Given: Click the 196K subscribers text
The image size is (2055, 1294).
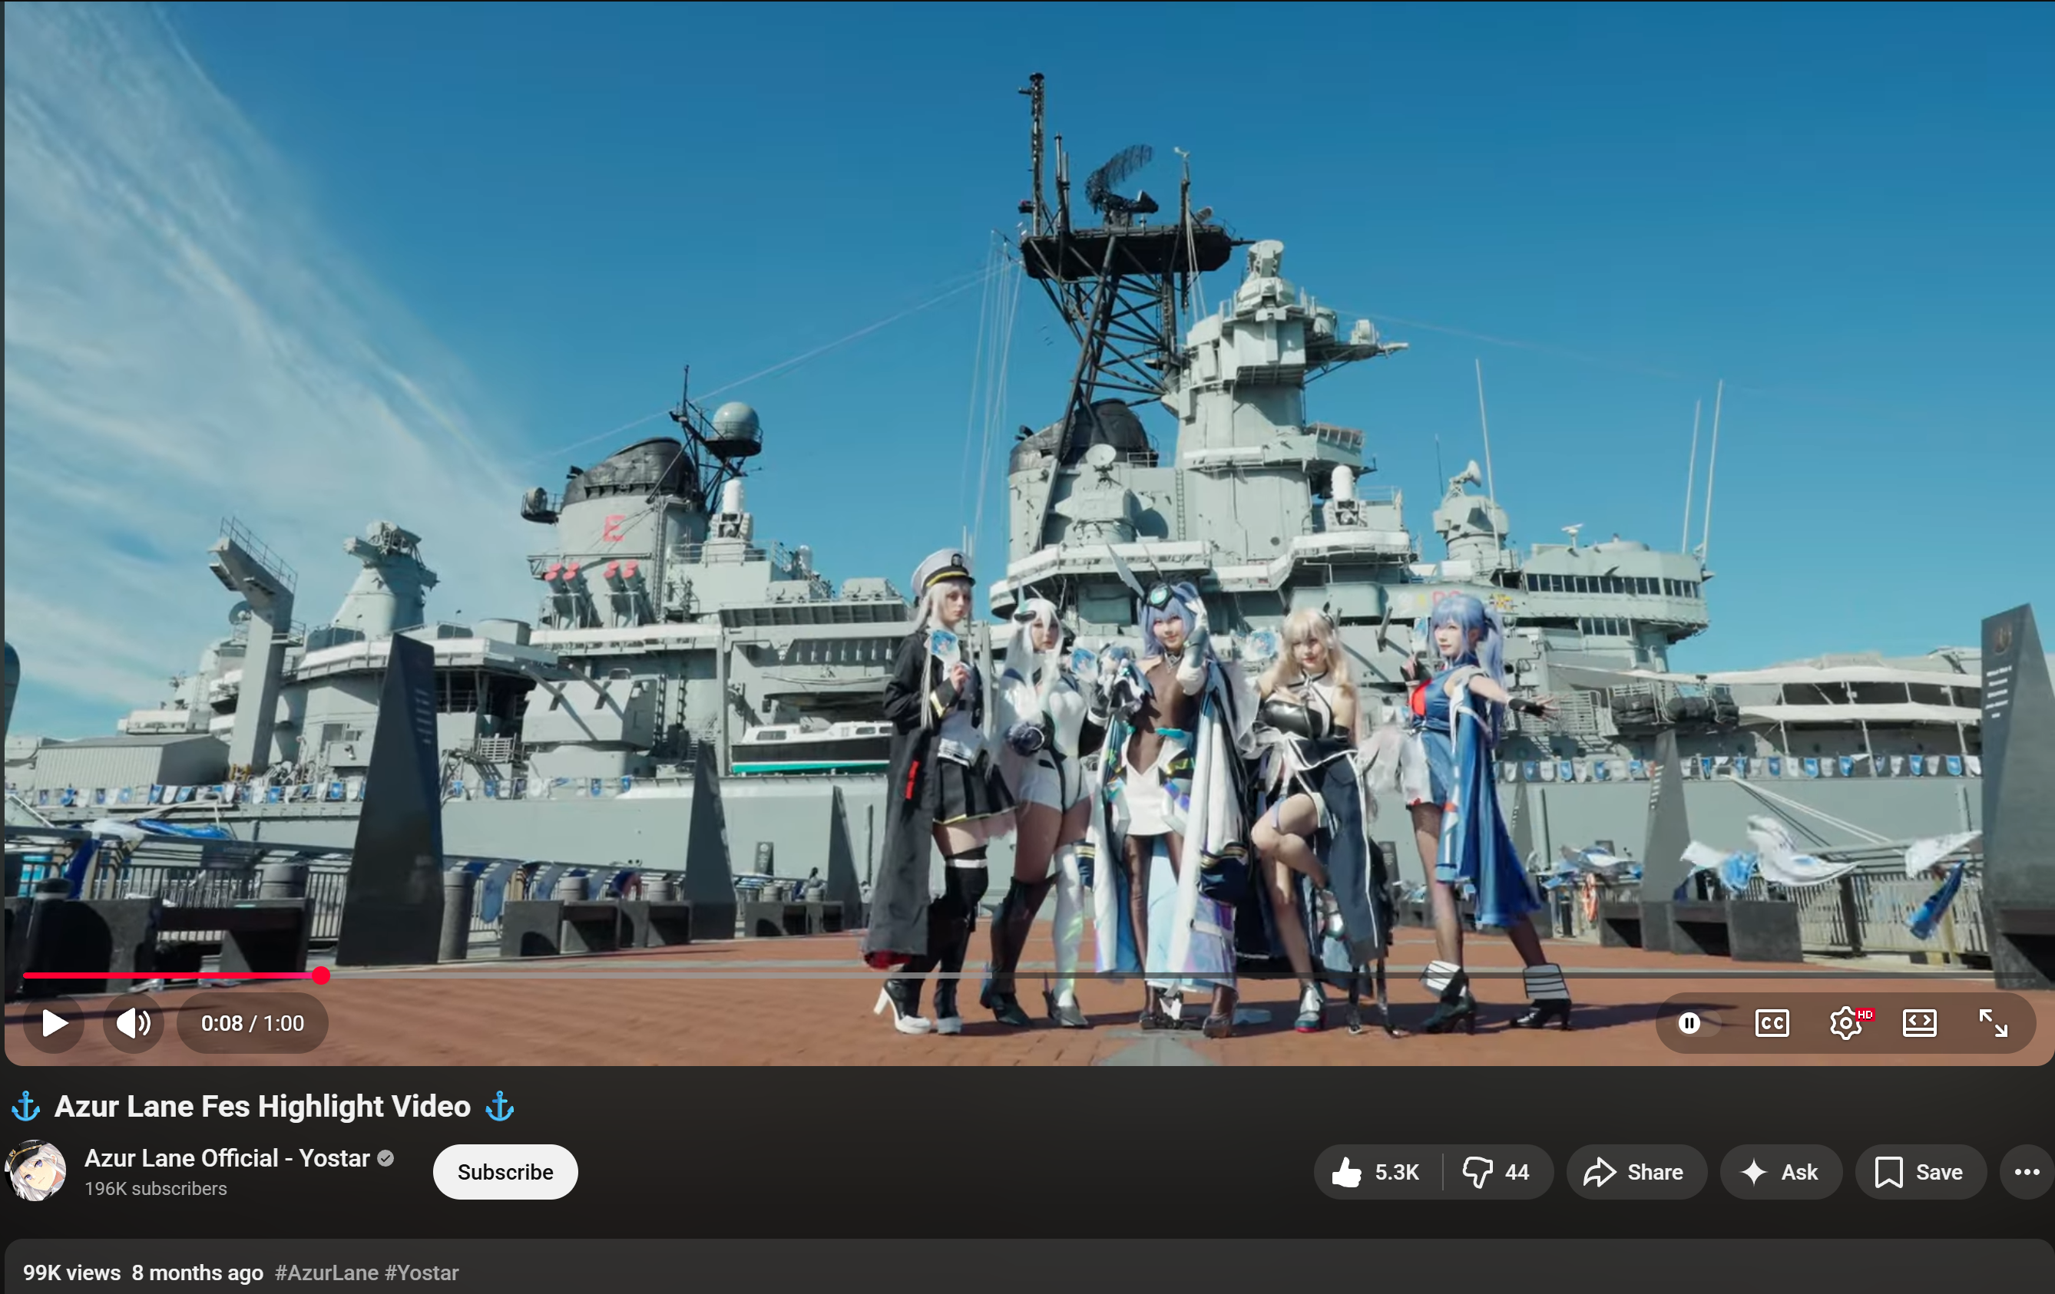Looking at the screenshot, I should [155, 1188].
